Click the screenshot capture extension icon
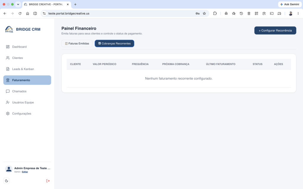Image resolution: width=303 pixels, height=189 pixels. pos(264,14)
